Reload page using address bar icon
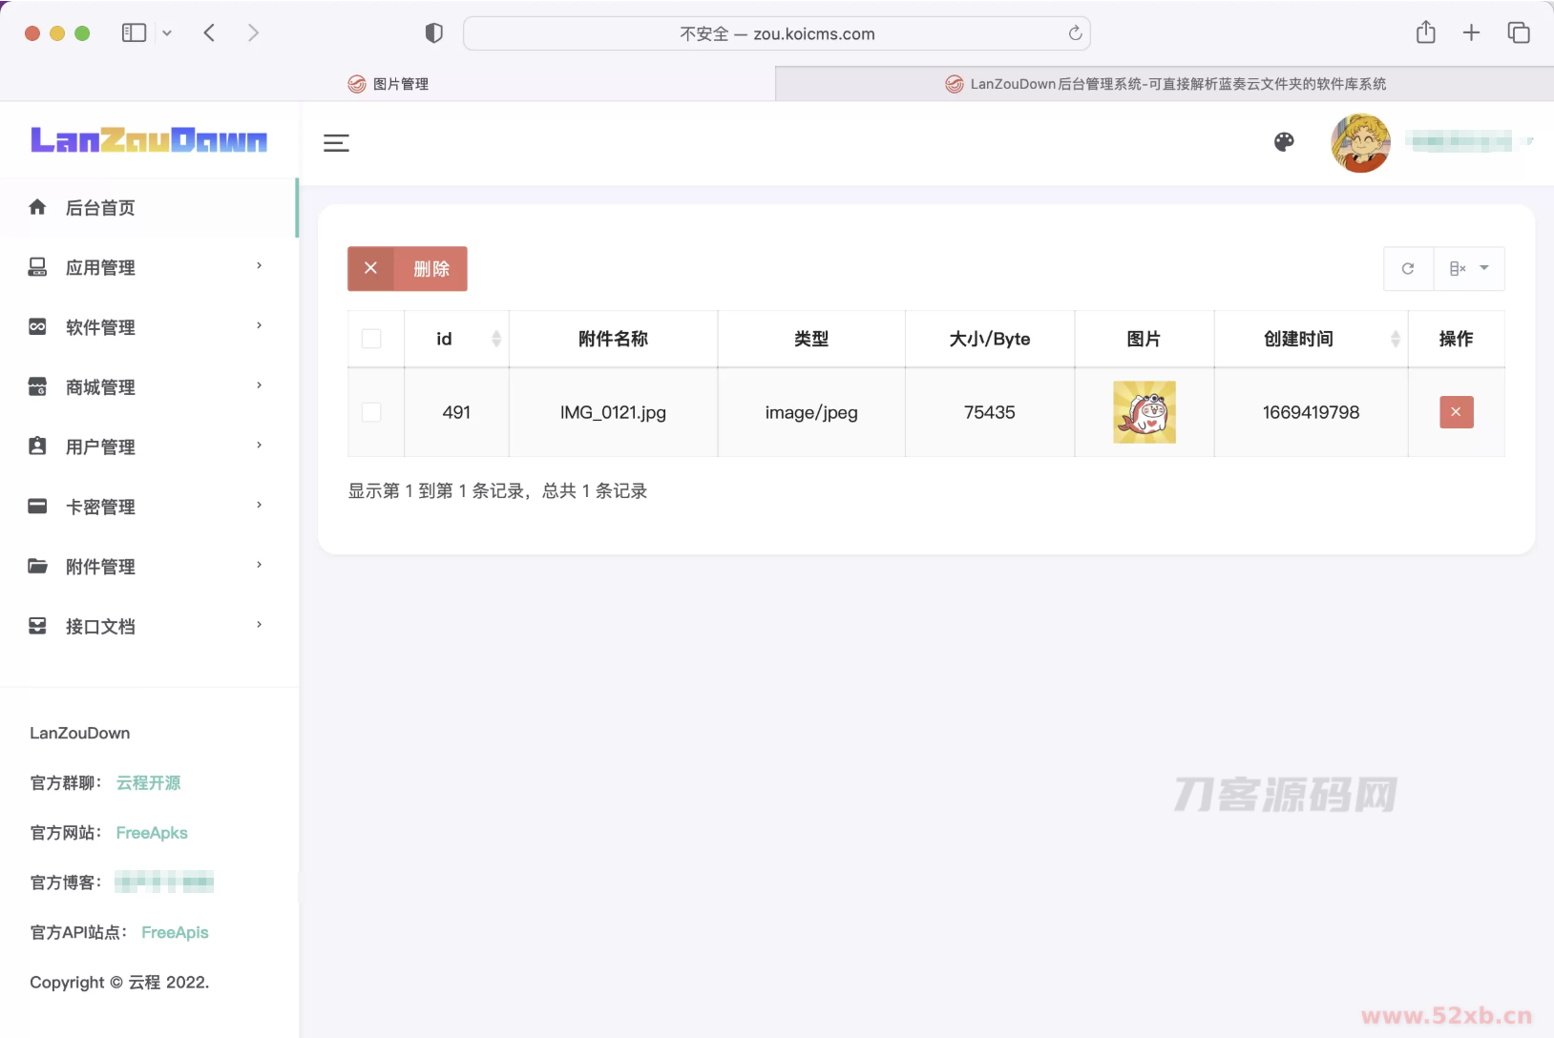Viewport: 1554px width, 1038px height. tap(1075, 33)
